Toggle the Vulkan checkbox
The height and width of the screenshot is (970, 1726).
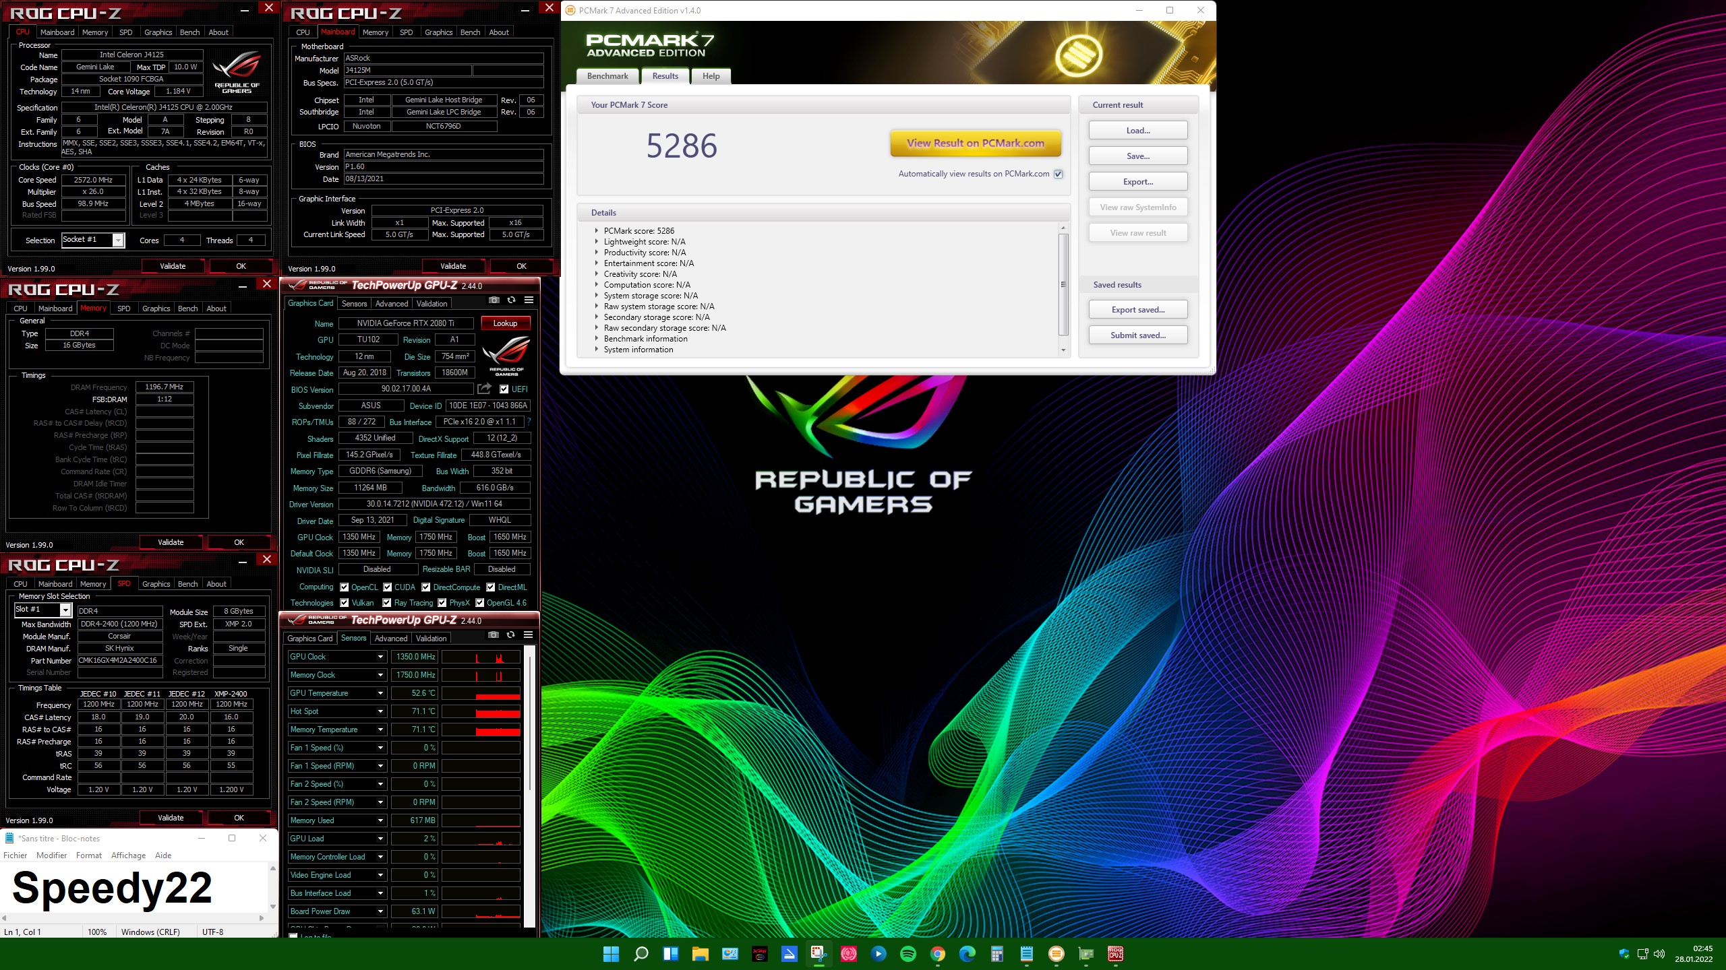[x=344, y=603]
